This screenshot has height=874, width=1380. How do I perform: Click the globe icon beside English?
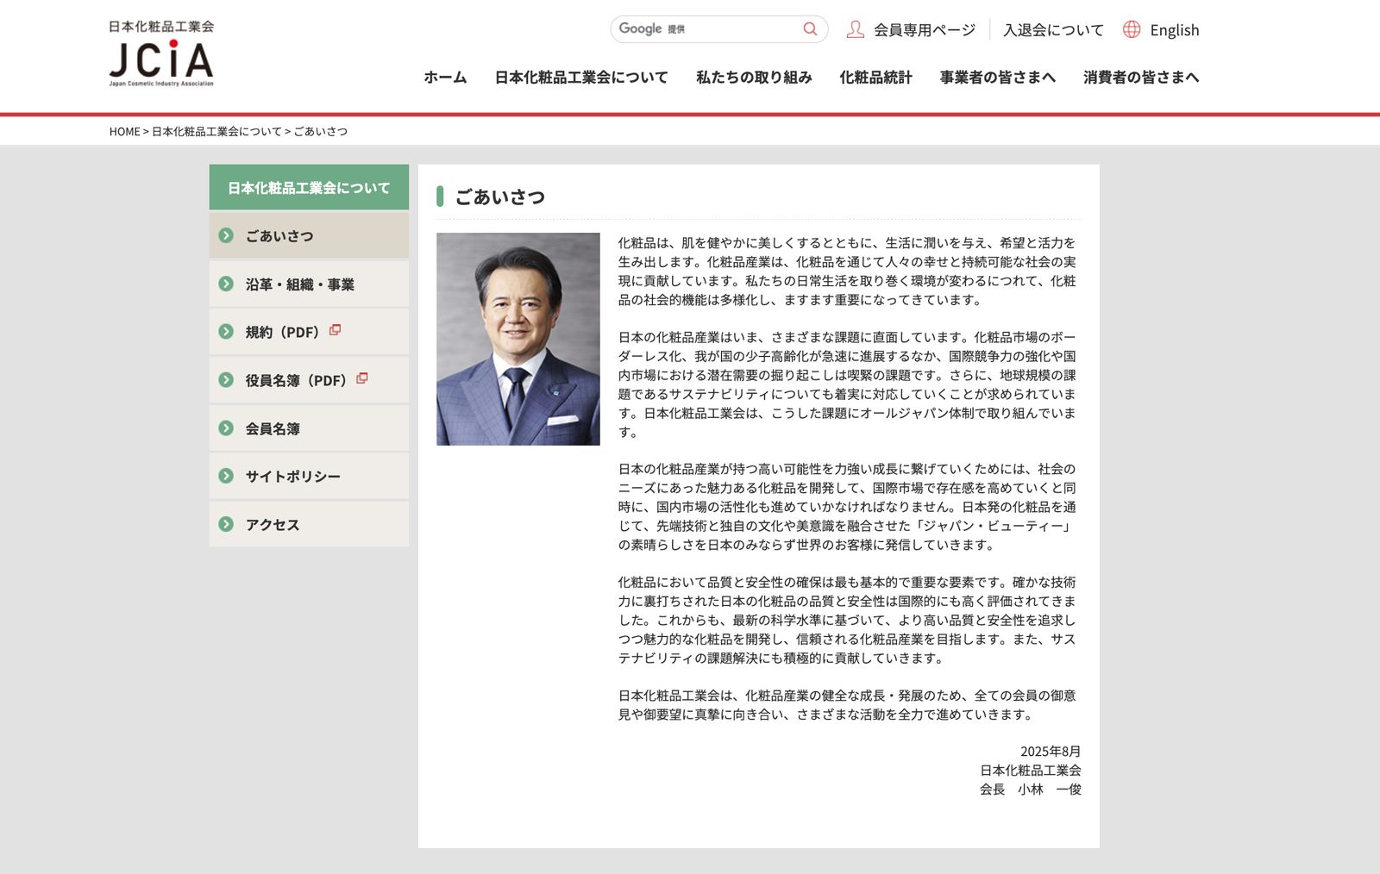pyautogui.click(x=1132, y=29)
